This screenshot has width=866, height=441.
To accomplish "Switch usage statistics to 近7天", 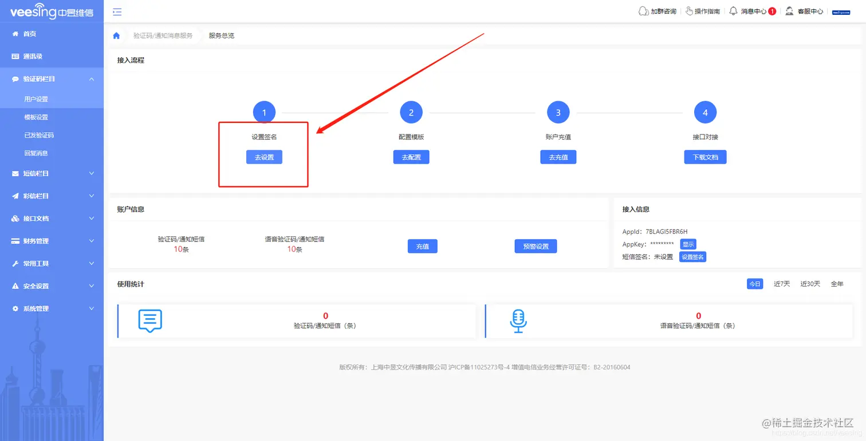I will (x=781, y=283).
